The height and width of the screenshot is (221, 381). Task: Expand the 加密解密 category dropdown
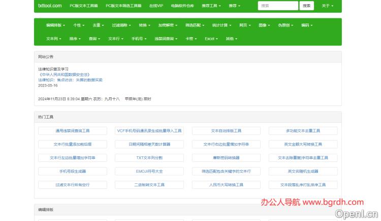168,25
